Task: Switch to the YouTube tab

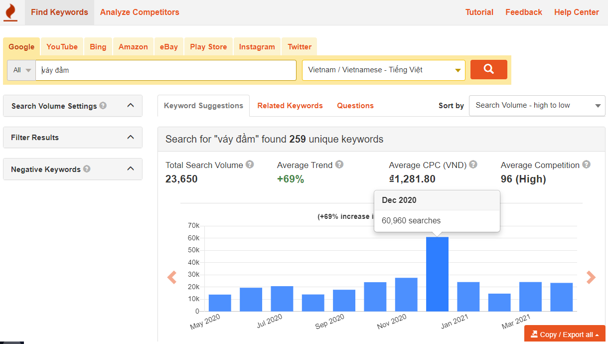Action: (x=62, y=47)
